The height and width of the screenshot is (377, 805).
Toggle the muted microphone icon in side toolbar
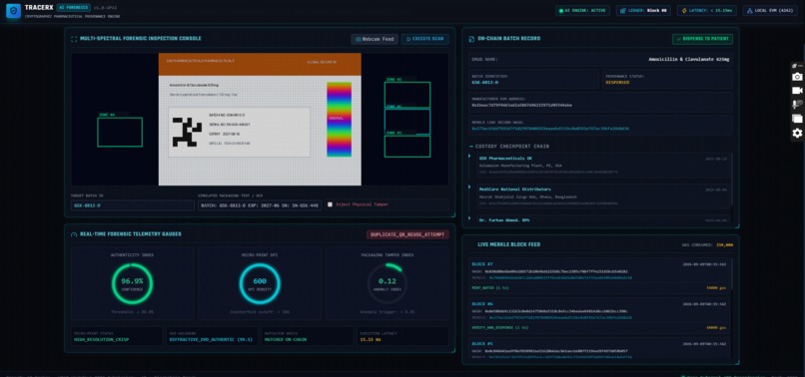(797, 105)
